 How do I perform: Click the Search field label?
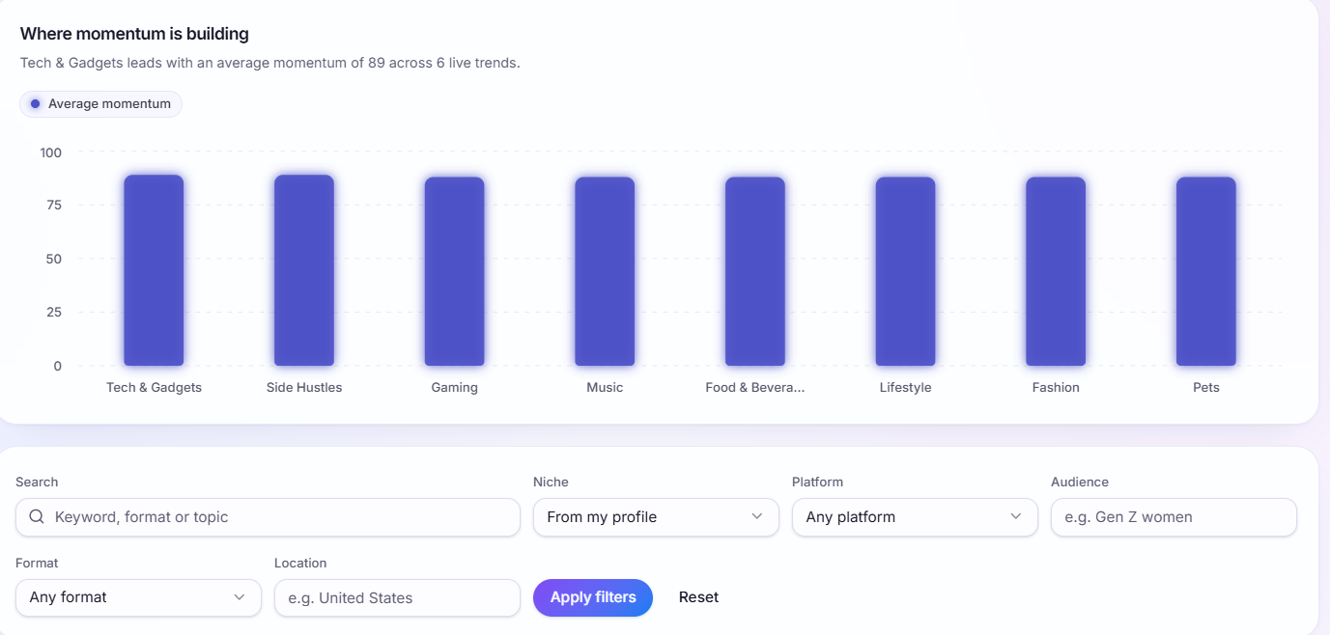(37, 483)
